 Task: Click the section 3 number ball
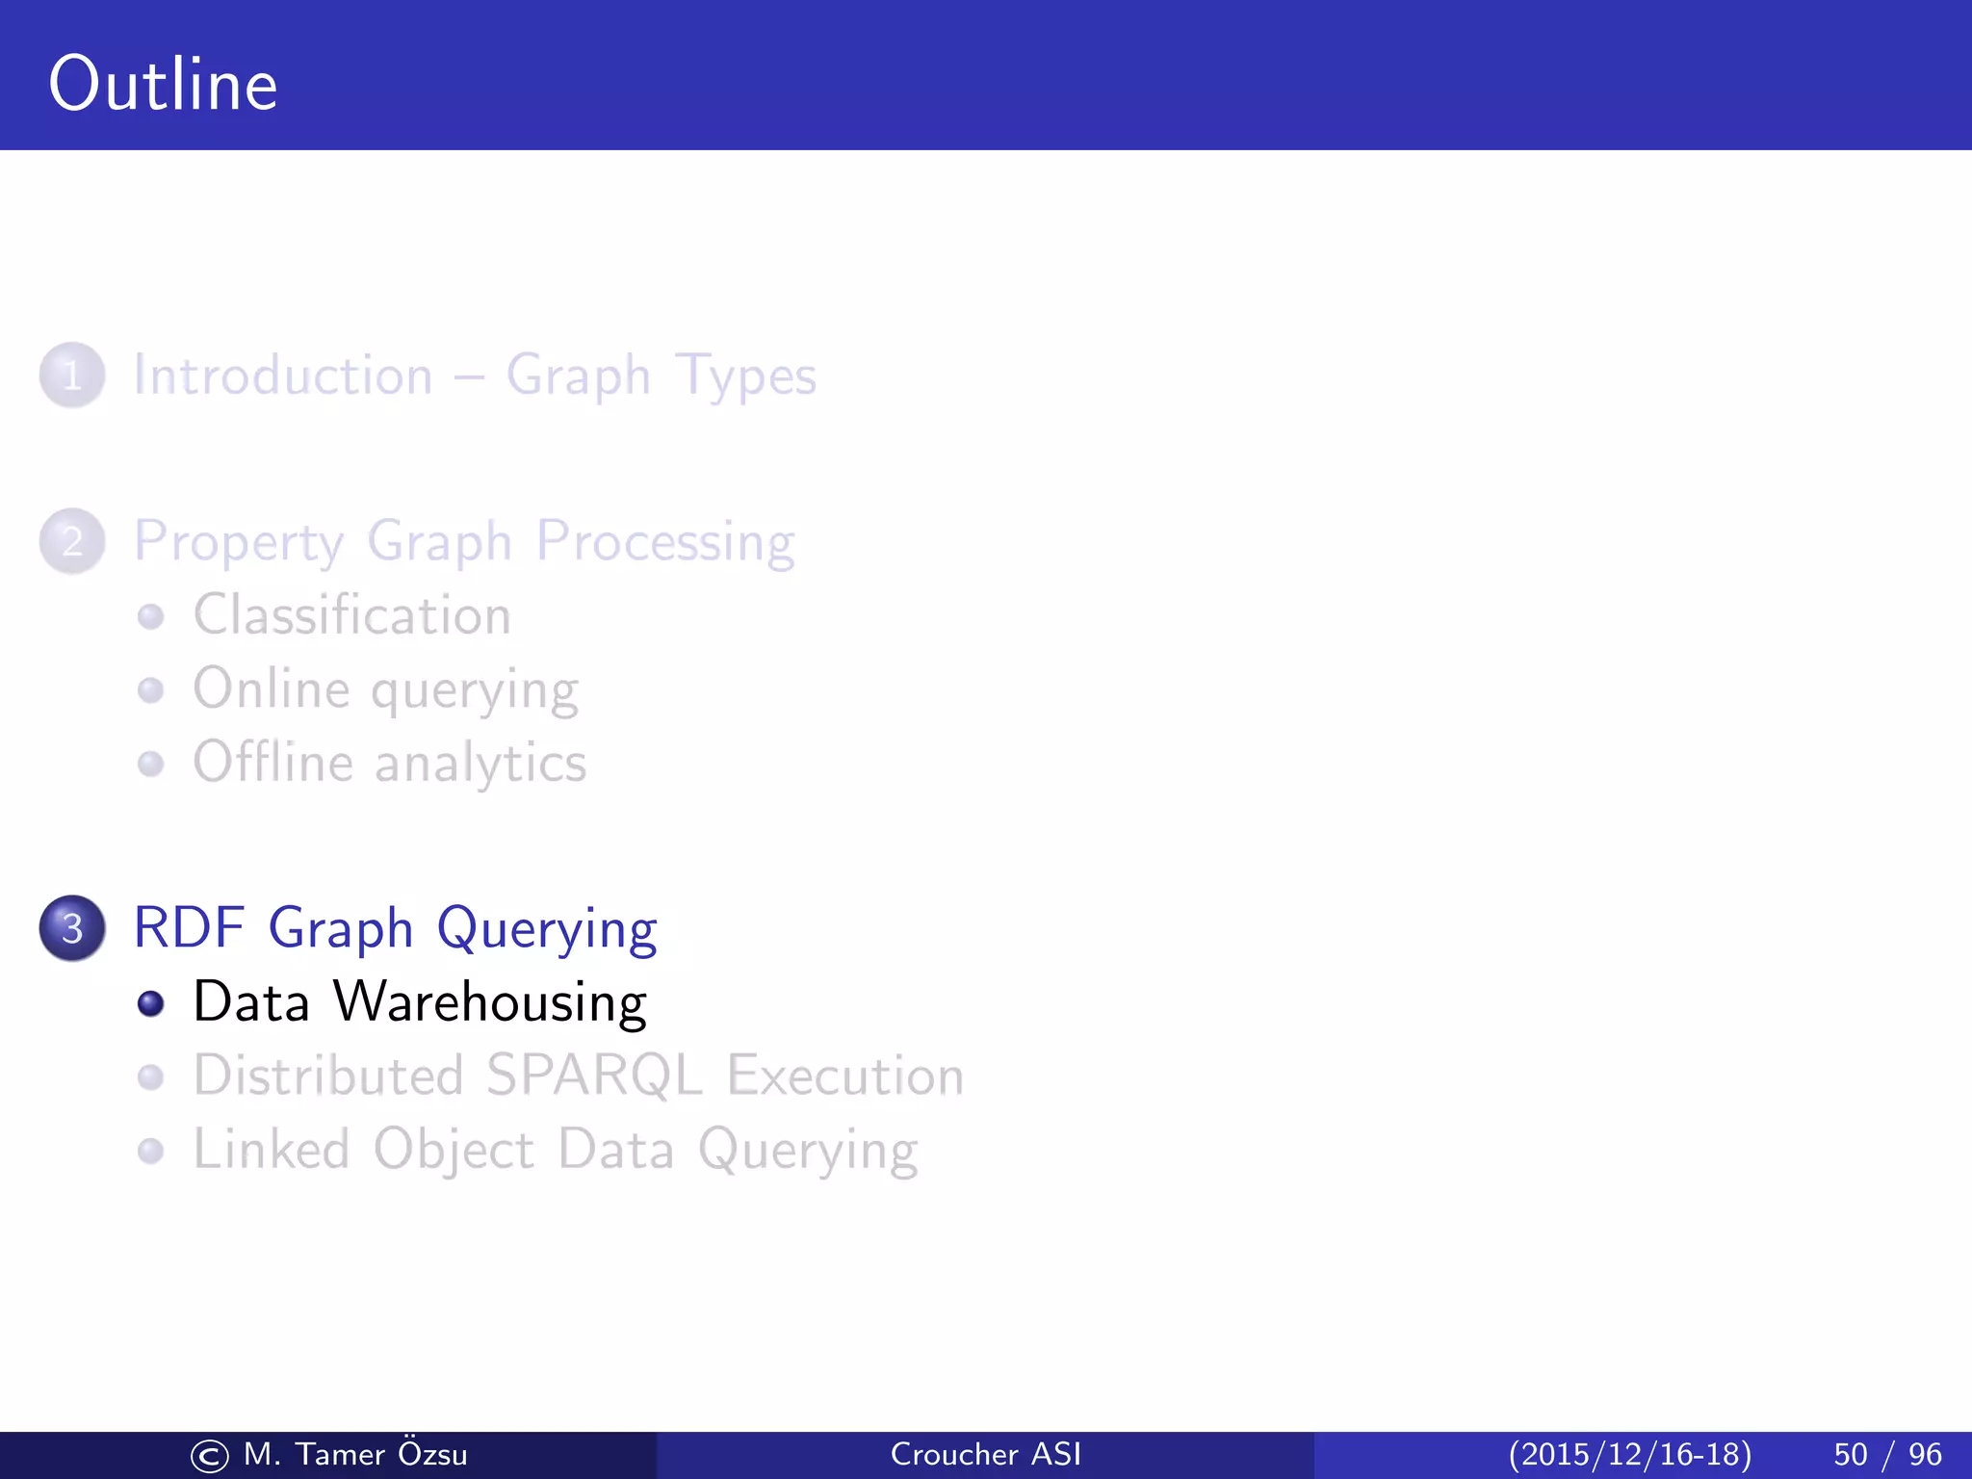[72, 928]
